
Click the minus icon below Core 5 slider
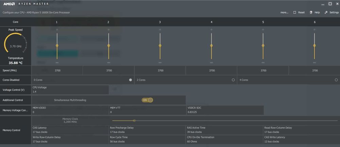tap(263, 63)
